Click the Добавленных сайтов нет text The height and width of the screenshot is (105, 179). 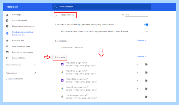pos(72,48)
